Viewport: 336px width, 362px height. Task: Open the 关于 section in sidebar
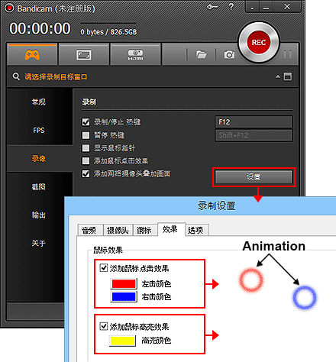[39, 244]
